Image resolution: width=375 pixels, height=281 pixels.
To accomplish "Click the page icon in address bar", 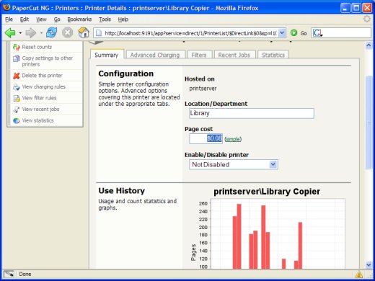I will coord(99,33).
